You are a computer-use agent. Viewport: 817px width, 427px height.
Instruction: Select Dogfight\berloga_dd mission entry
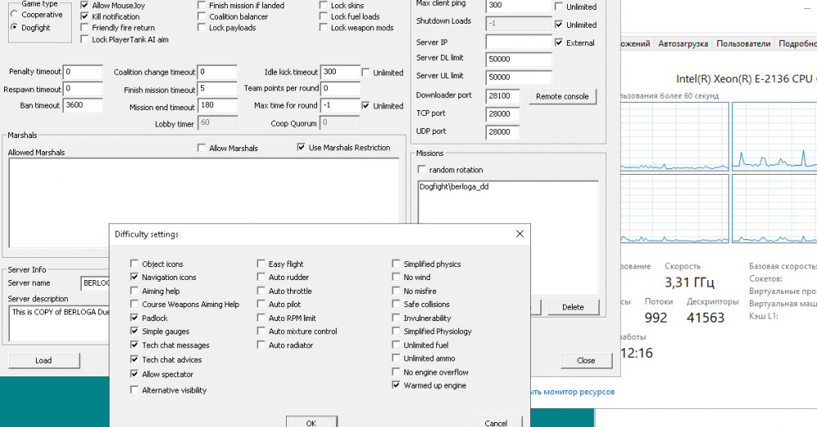(453, 186)
